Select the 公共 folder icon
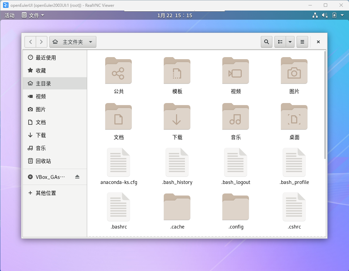The width and height of the screenshot is (349, 271). pyautogui.click(x=118, y=71)
